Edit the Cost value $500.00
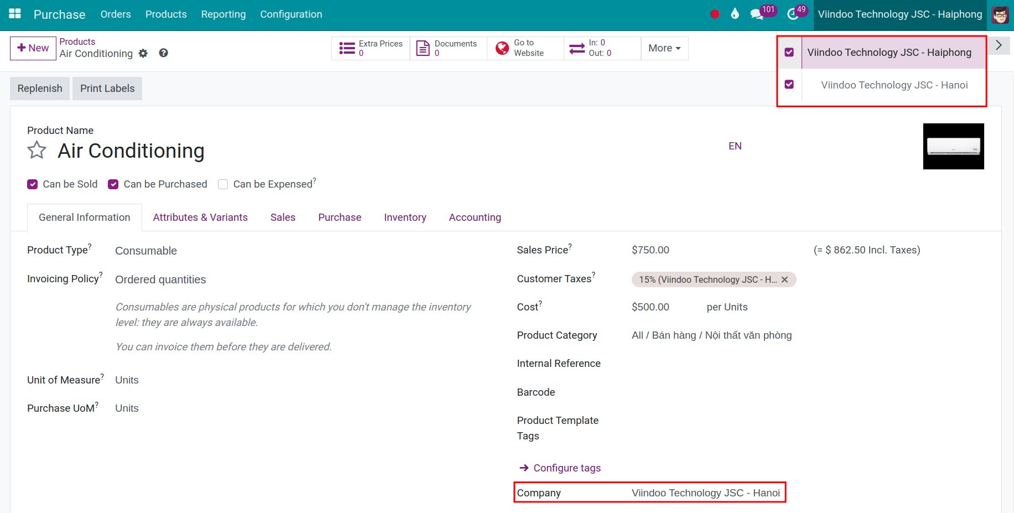The width and height of the screenshot is (1014, 513). pos(651,307)
